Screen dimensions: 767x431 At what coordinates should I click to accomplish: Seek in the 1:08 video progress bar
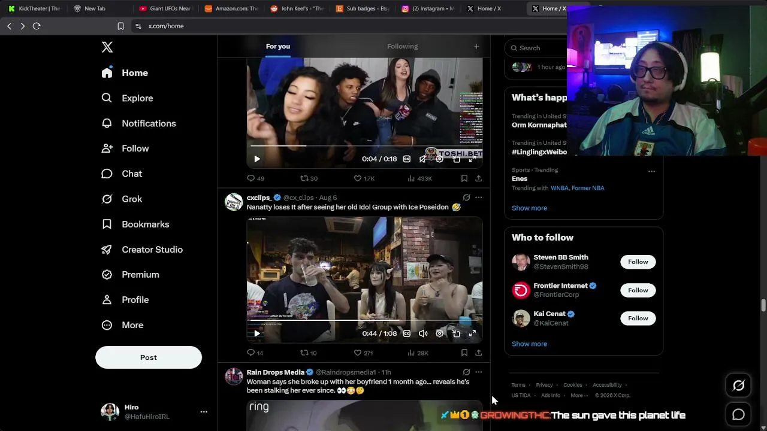(x=364, y=320)
